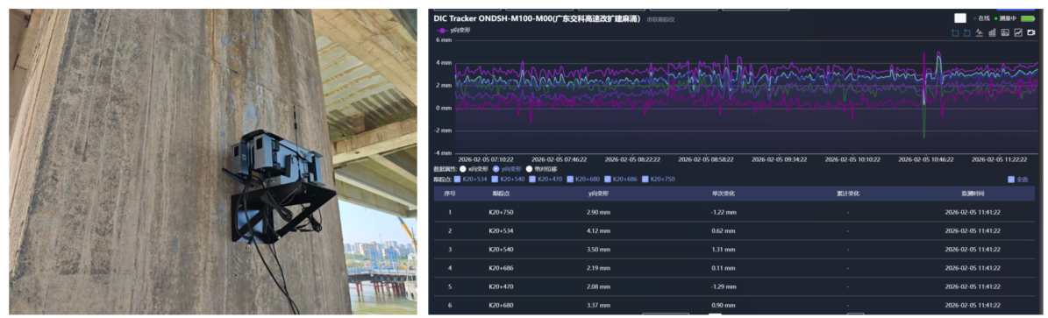This screenshot has width=1048, height=318.
Task: Click the 在线 online status indicator
Action: (x=981, y=18)
